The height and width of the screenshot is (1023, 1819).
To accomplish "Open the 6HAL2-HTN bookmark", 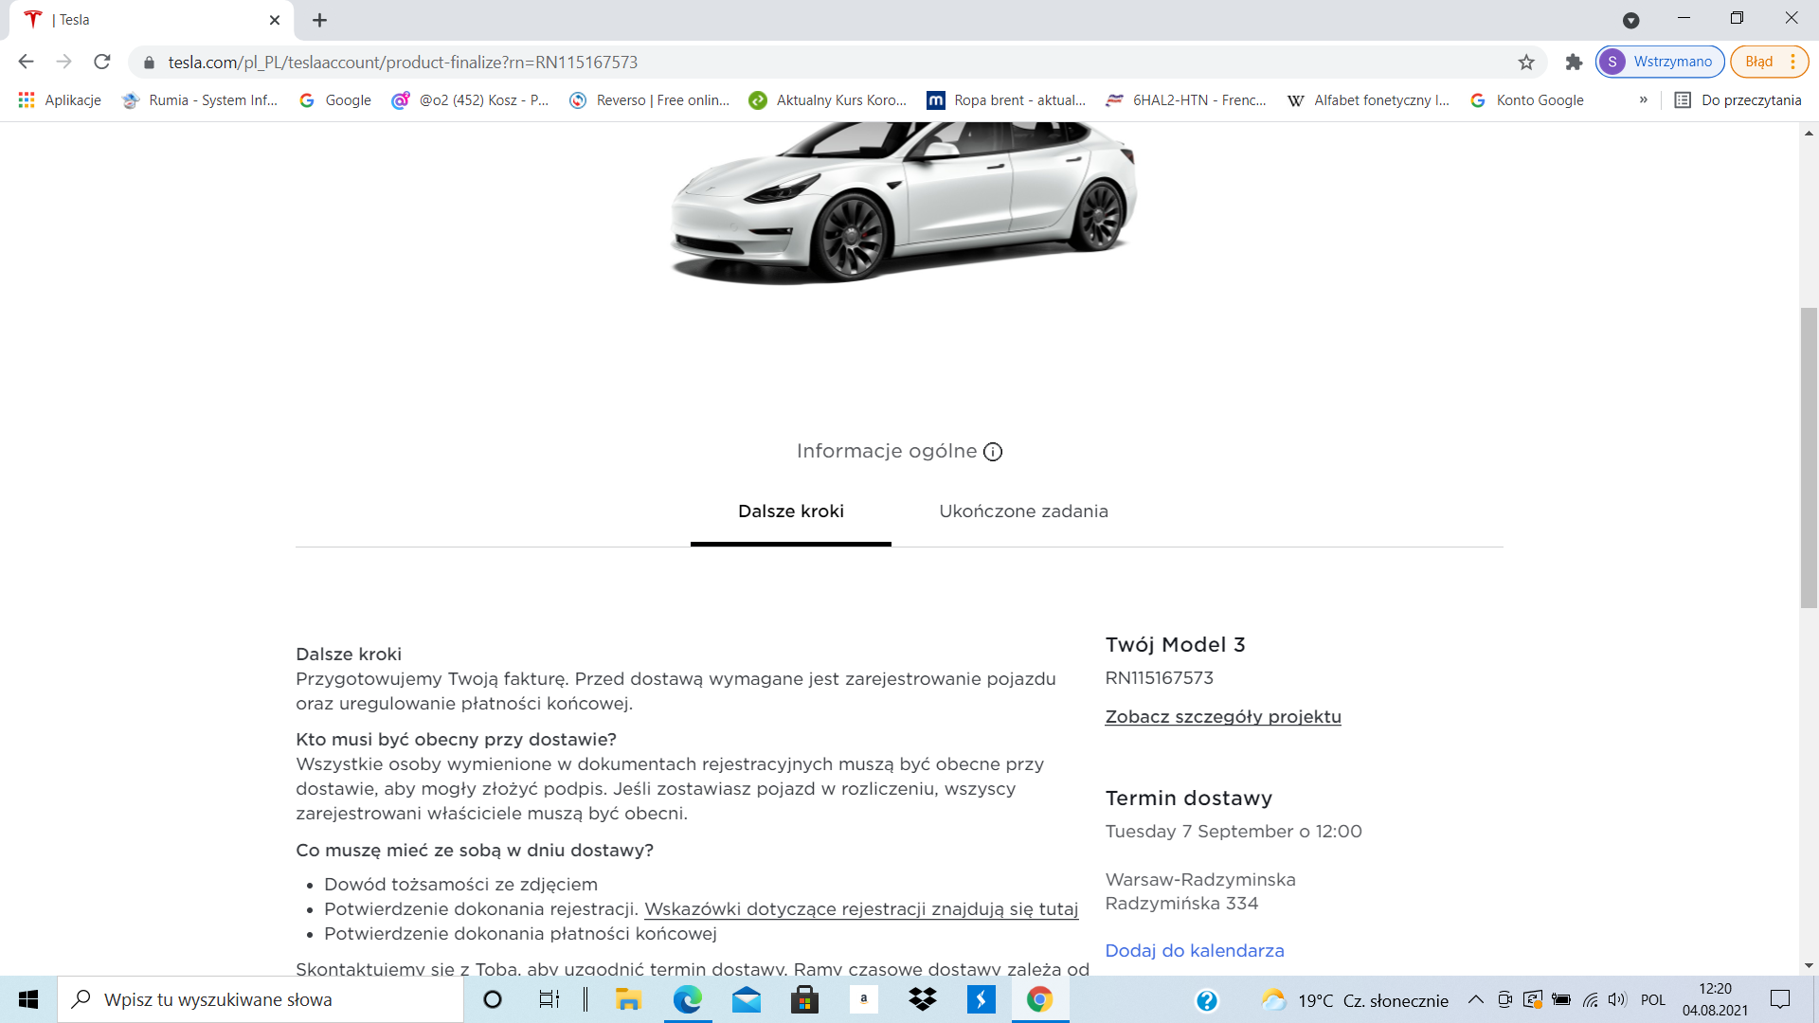I will point(1185,100).
